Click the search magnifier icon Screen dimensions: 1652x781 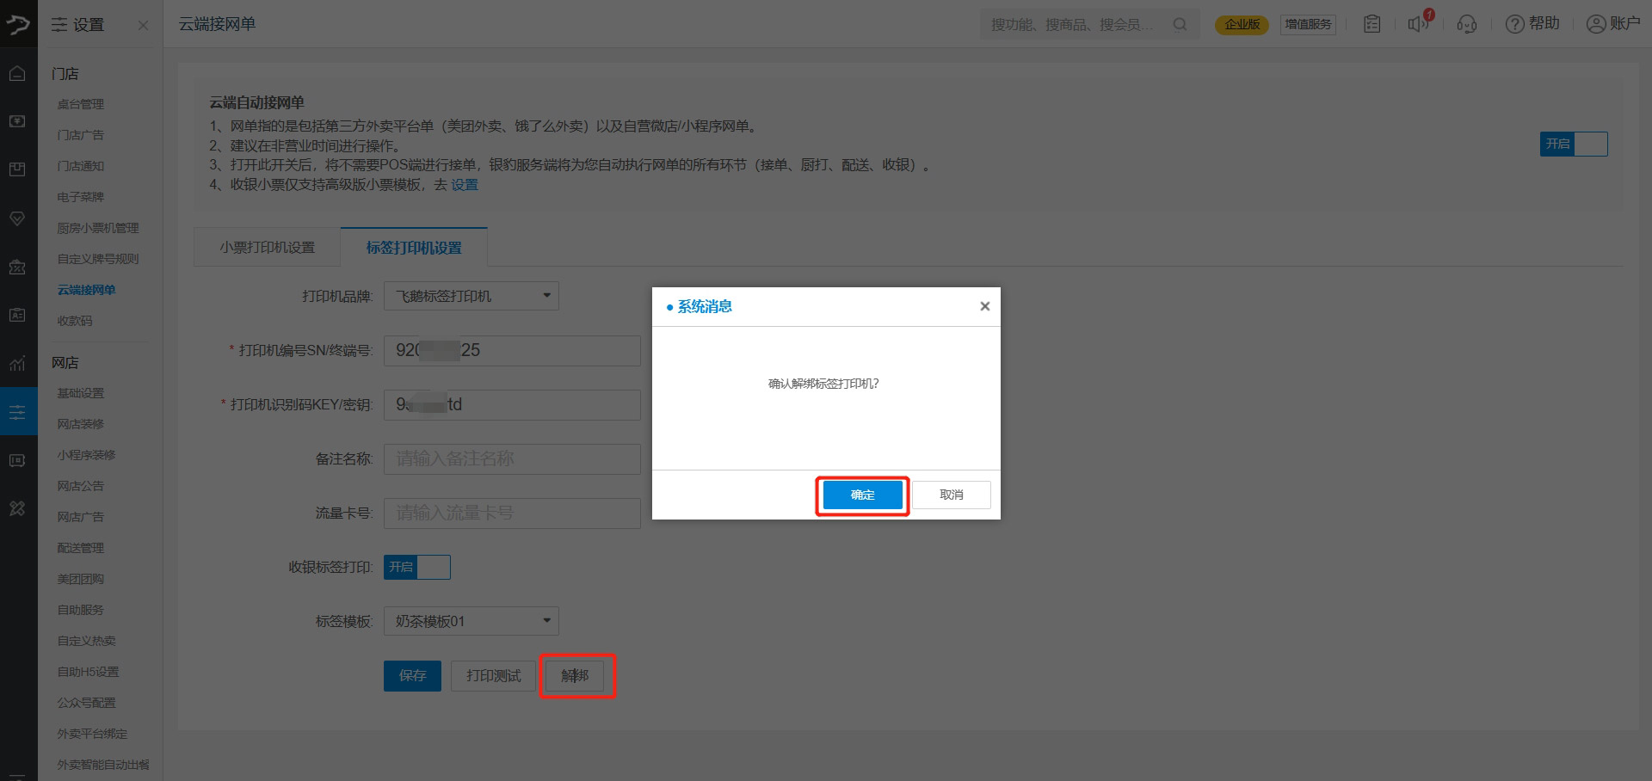[1180, 24]
